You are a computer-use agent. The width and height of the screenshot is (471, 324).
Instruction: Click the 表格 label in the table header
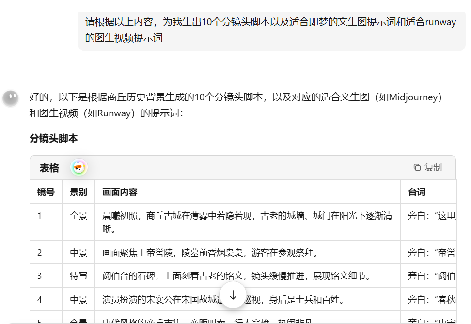(x=49, y=168)
